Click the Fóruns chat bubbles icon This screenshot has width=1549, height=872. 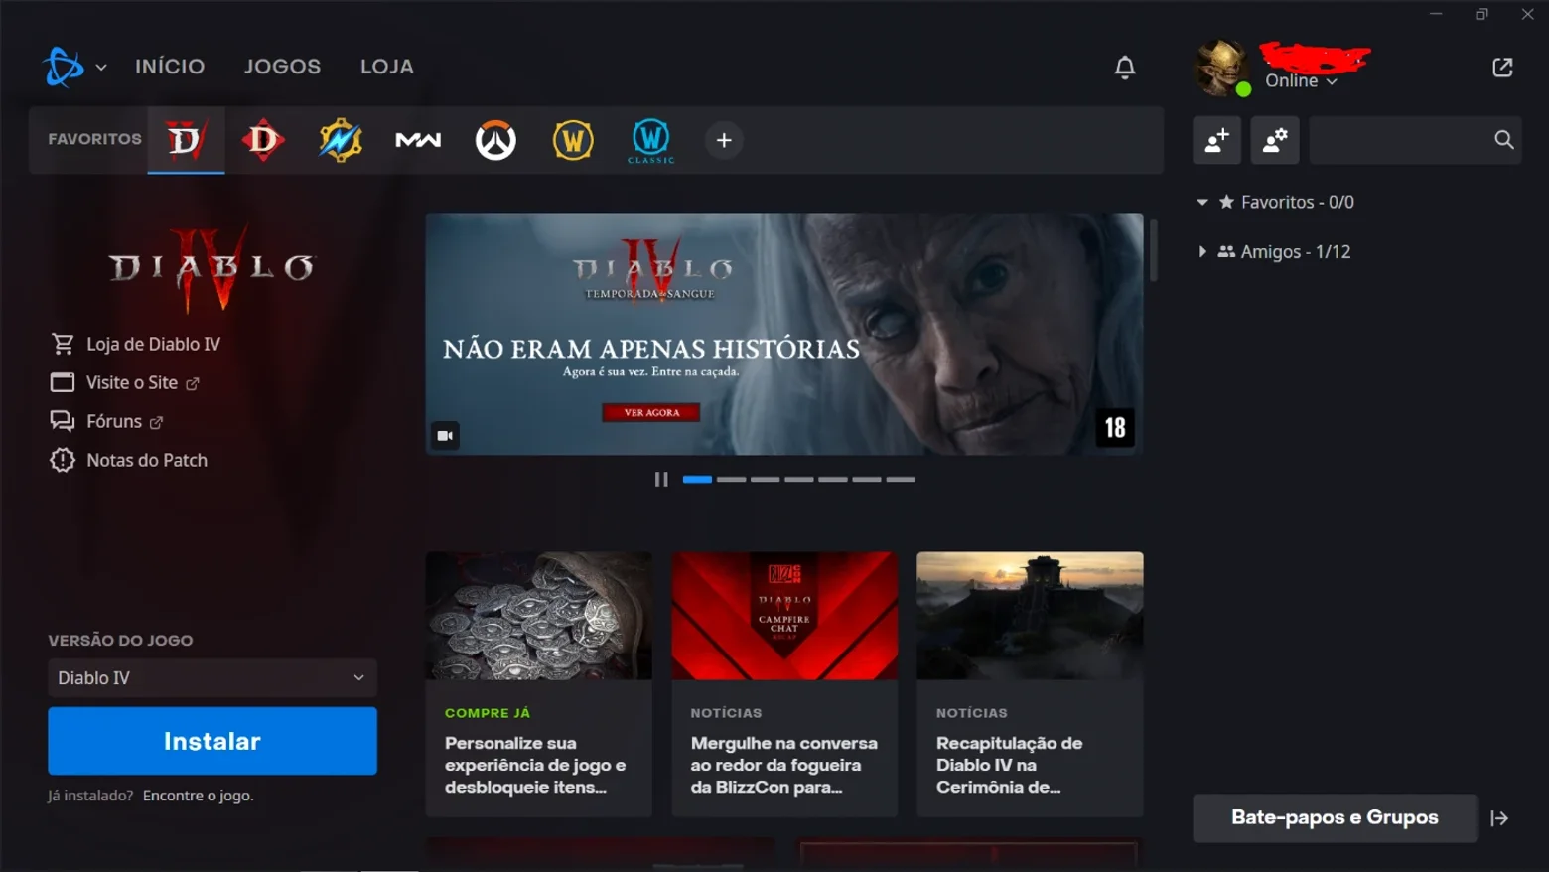point(63,421)
